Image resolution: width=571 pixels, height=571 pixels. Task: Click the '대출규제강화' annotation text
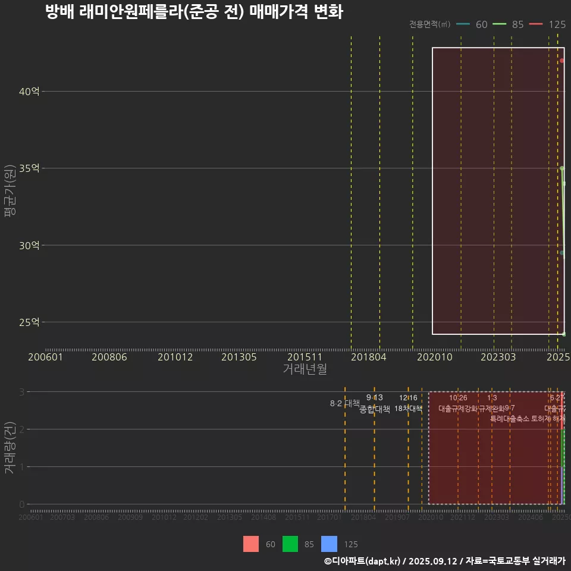coord(458,408)
